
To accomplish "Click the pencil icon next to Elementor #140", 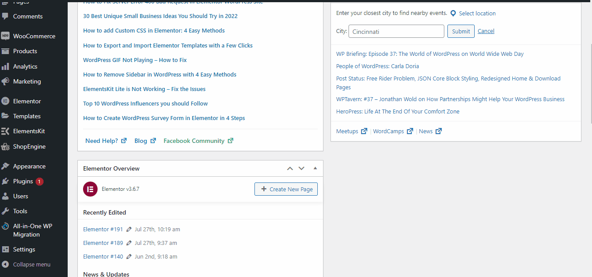I will 129,256.
